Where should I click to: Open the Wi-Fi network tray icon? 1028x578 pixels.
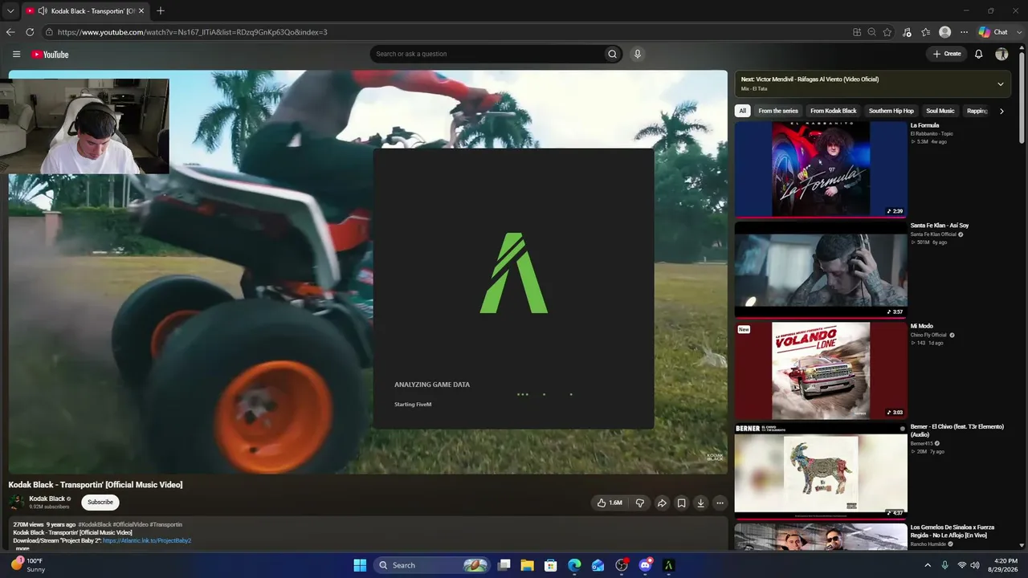tap(961, 565)
